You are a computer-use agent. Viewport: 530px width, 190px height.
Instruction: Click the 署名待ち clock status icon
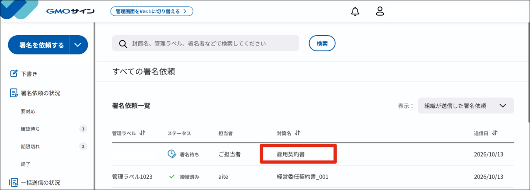[x=171, y=154]
